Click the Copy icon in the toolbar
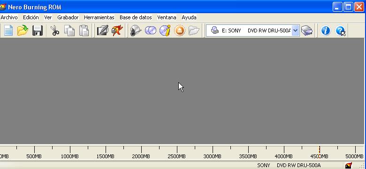 click(69, 31)
